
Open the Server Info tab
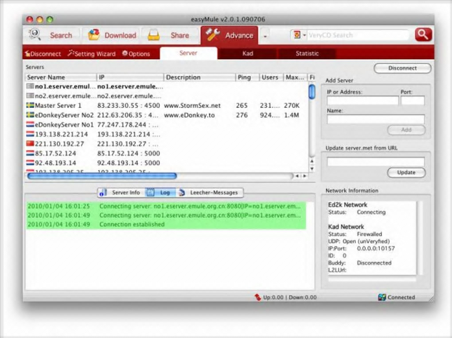click(121, 192)
